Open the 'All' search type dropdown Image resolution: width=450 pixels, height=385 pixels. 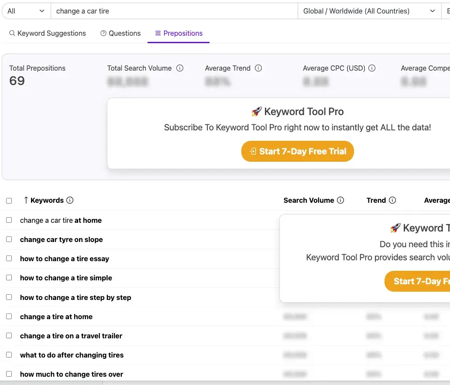(26, 11)
